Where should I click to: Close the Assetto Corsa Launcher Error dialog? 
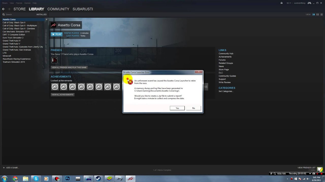tap(199, 72)
